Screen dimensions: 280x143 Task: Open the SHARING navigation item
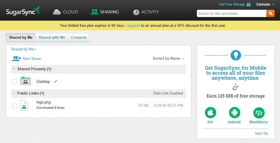105,12
